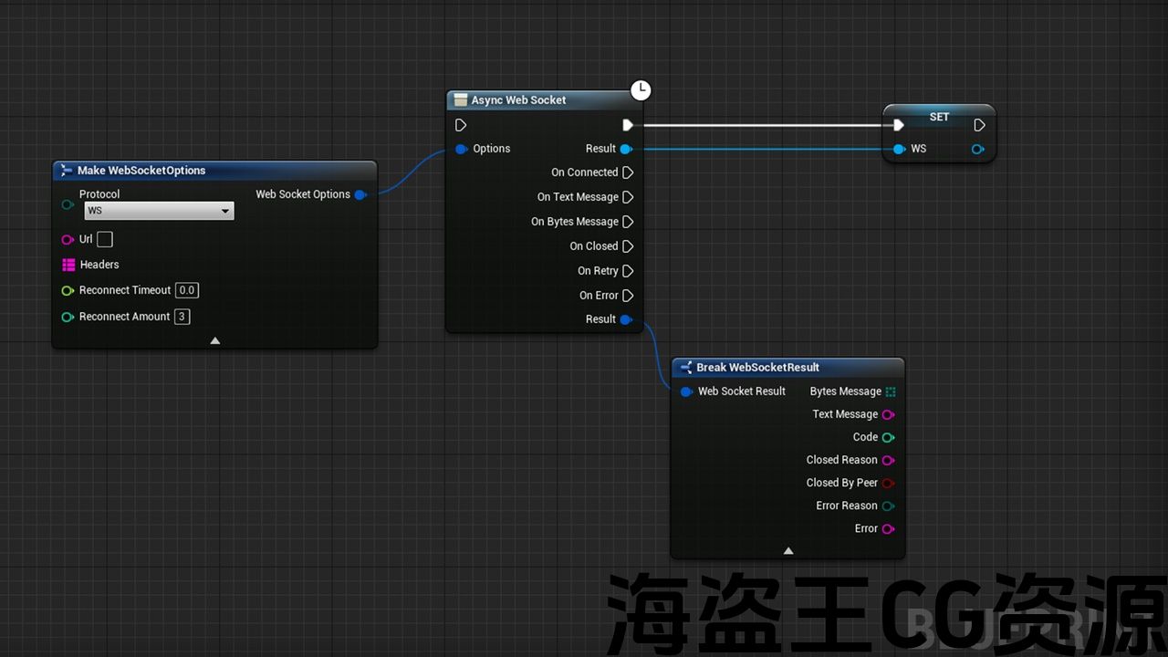Click the Closed By Peer boolean pin
Image resolution: width=1168 pixels, height=657 pixels.
888,483
